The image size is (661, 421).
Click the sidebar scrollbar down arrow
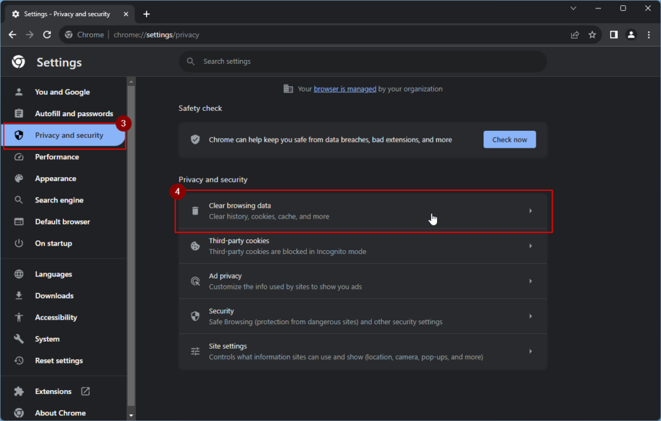pyautogui.click(x=131, y=416)
